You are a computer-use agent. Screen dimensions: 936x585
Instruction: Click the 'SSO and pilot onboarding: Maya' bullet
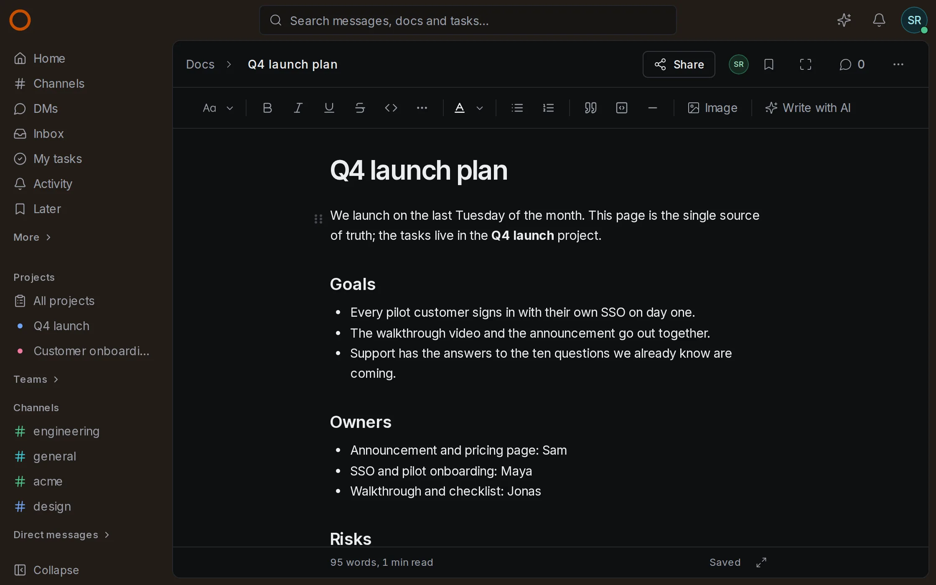coord(441,471)
